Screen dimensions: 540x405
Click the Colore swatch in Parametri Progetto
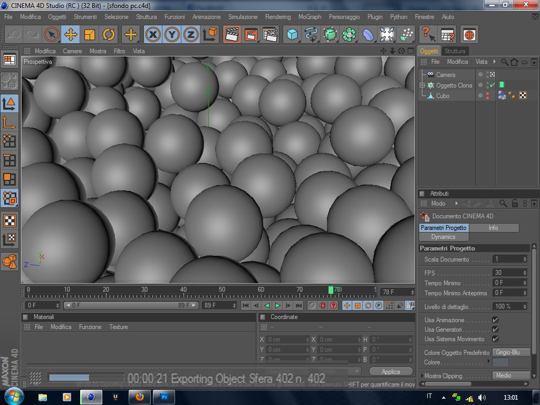(x=500, y=362)
